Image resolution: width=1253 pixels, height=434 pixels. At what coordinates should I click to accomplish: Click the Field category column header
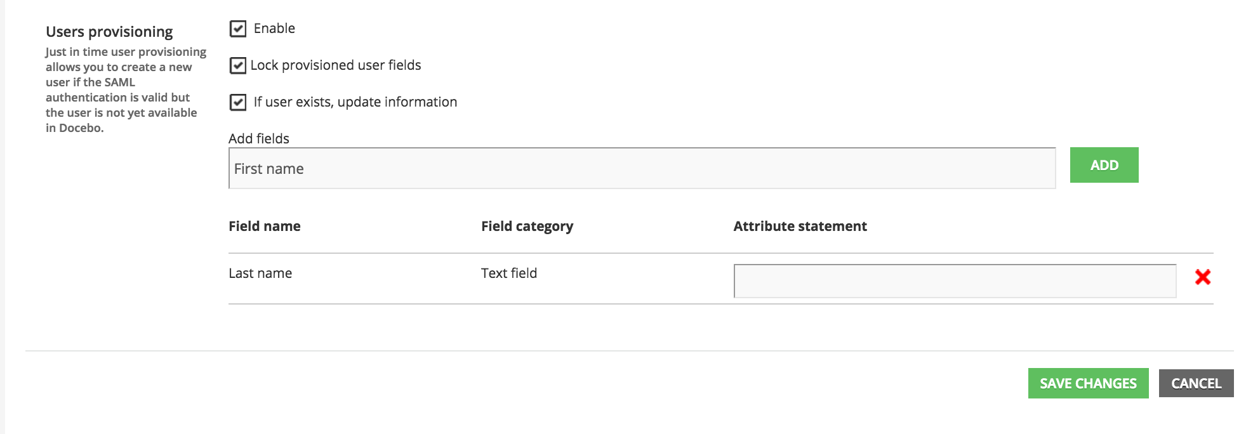click(527, 227)
